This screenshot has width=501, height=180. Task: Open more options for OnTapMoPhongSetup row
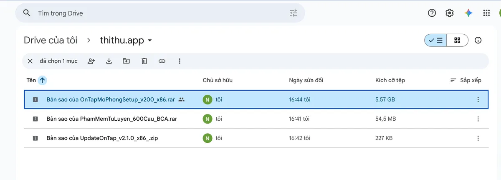(478, 99)
